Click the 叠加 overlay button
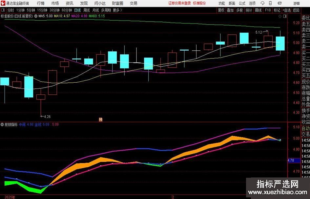The image size is (310, 199). (x=230, y=10)
